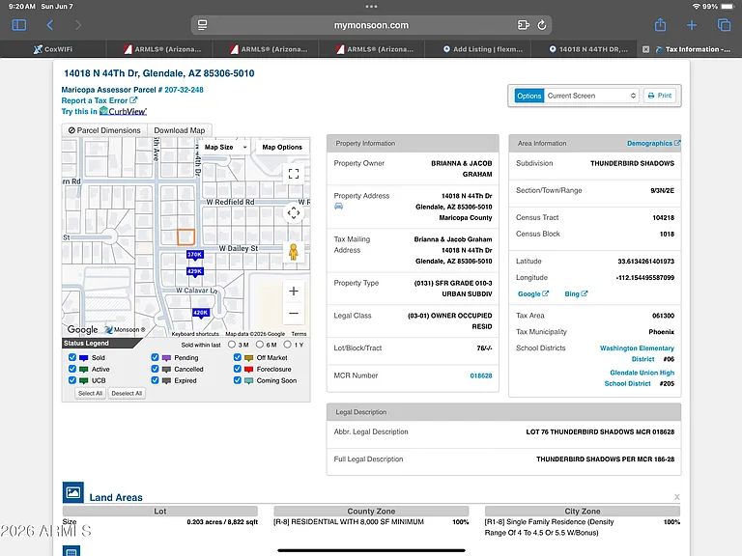
Task: Expand the Current Screen print options dropdown
Action: point(591,96)
